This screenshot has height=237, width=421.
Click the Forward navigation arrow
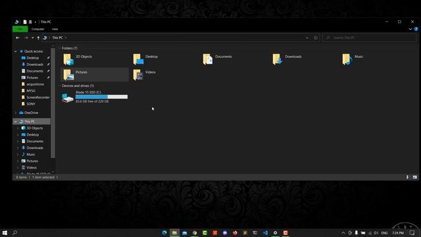click(x=26, y=38)
